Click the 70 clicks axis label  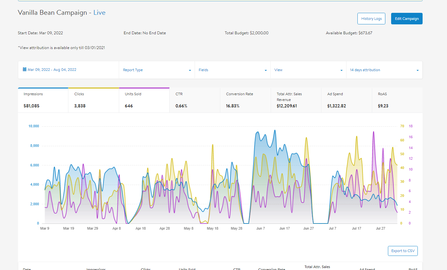point(402,126)
